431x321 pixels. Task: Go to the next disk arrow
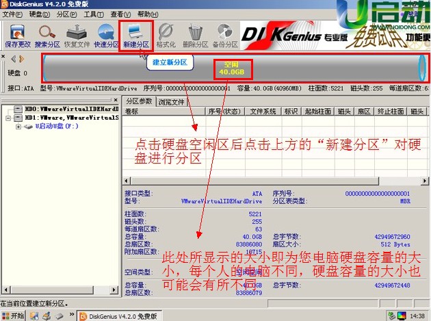22,59
